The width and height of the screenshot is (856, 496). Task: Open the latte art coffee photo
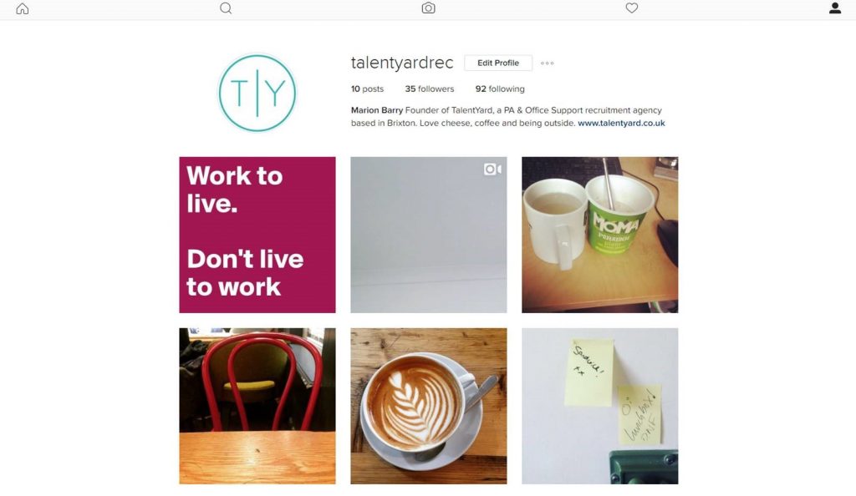pos(429,406)
